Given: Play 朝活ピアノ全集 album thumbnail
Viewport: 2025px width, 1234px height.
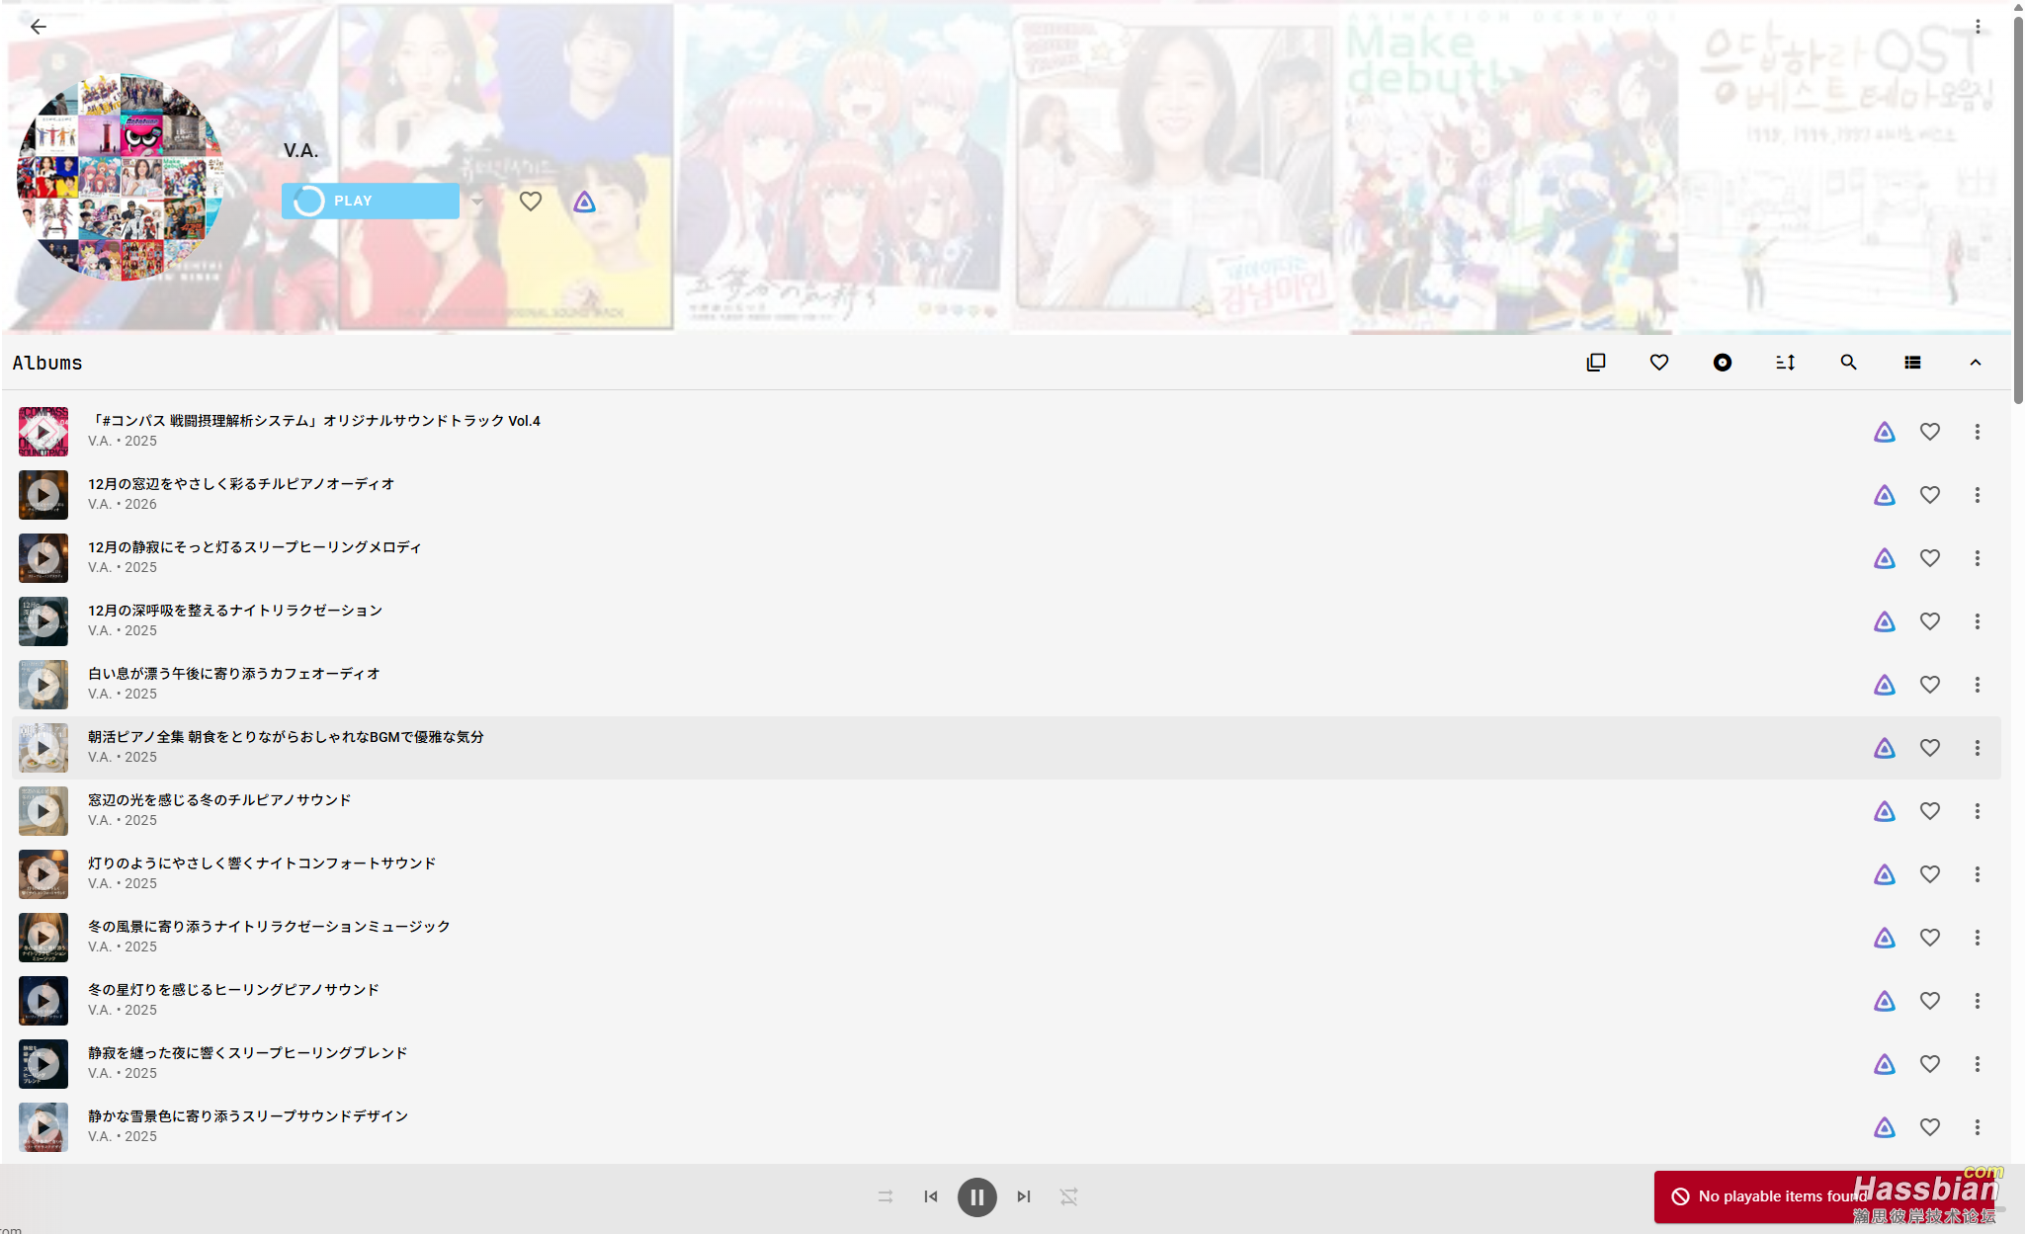Looking at the screenshot, I should tap(42, 748).
